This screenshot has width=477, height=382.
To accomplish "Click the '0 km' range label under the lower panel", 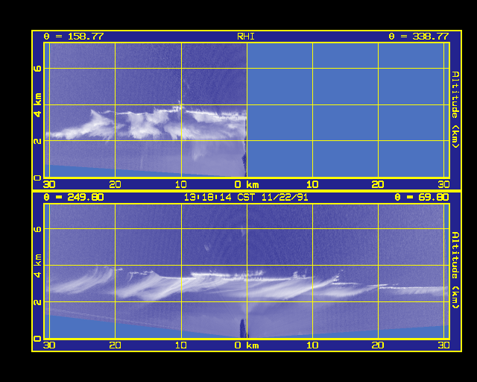I will (247, 345).
